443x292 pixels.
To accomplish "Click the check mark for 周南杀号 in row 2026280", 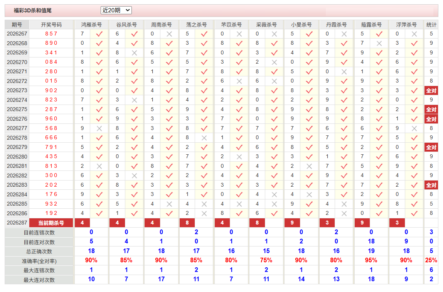I will pyautogui.click(x=169, y=157).
